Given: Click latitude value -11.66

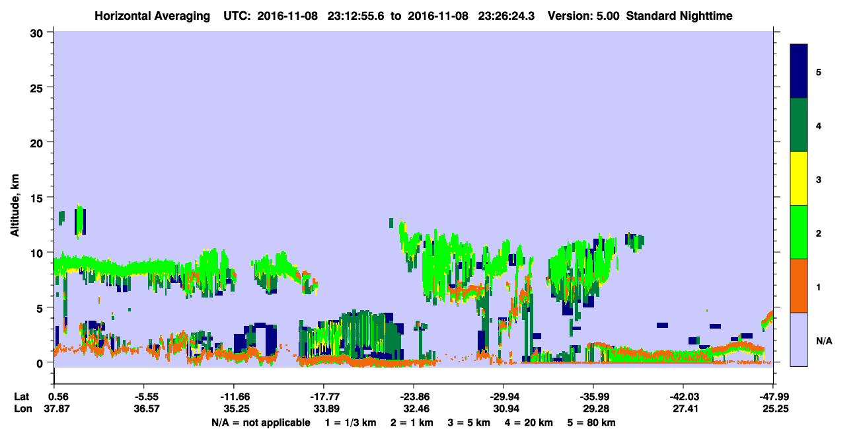Looking at the screenshot, I should pyautogui.click(x=233, y=397).
